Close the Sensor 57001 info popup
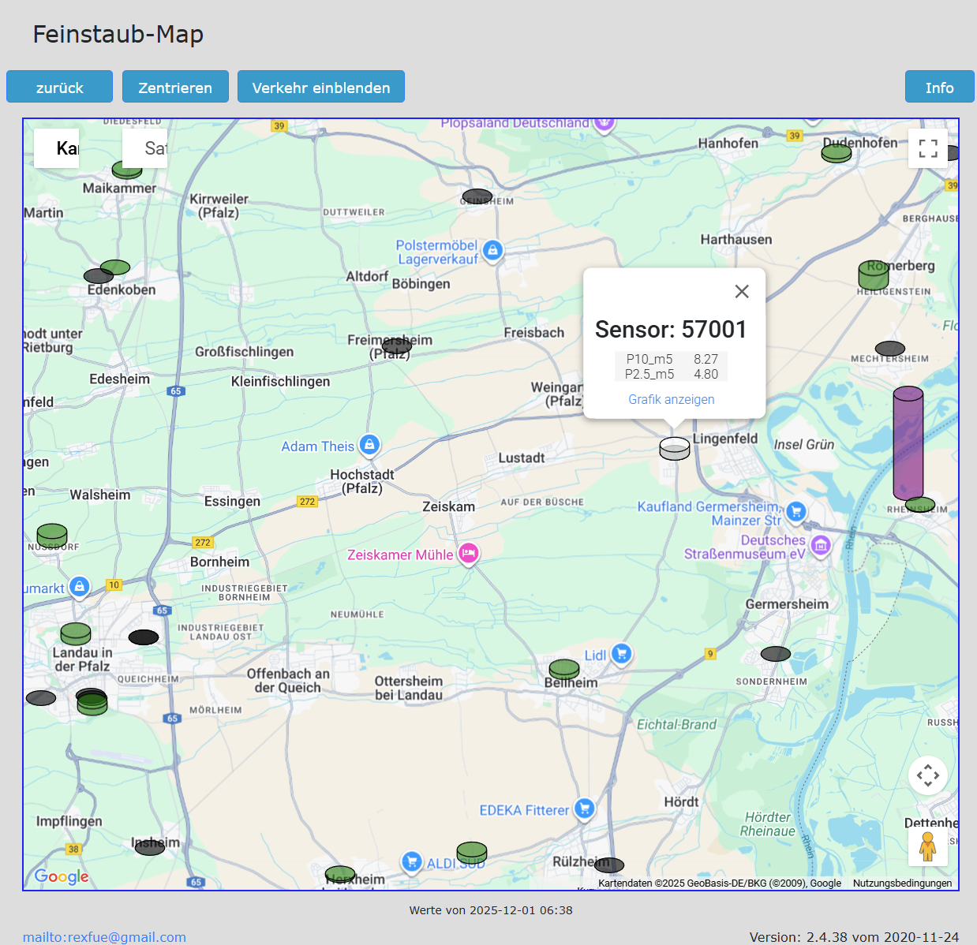 pyautogui.click(x=742, y=291)
